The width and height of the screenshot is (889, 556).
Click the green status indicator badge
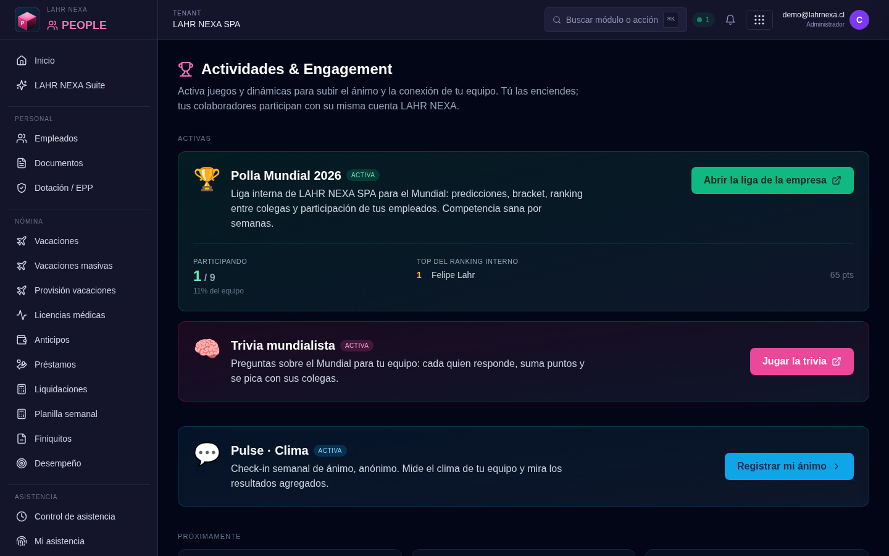click(x=703, y=20)
